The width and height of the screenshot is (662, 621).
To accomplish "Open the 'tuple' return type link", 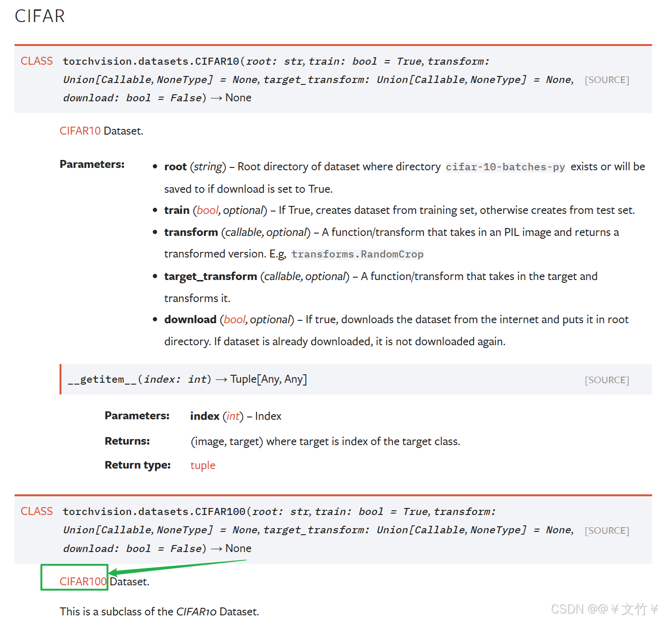I will [x=203, y=465].
